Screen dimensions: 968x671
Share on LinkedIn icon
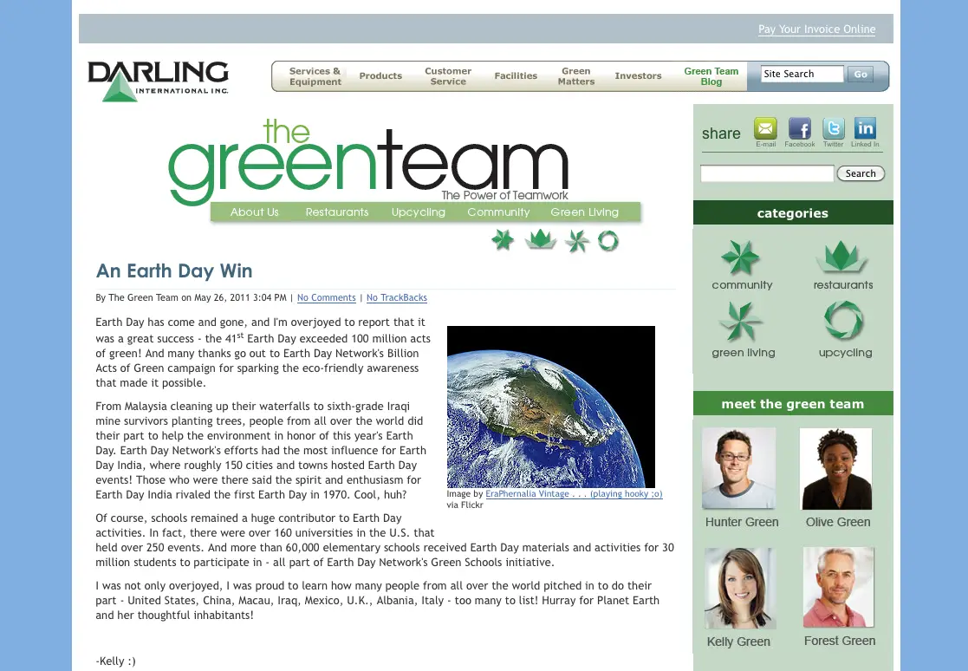click(x=865, y=129)
